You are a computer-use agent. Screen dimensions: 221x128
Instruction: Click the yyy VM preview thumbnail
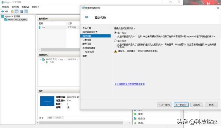point(47,101)
